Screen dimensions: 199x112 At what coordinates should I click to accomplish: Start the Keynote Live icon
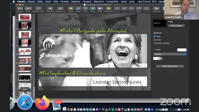(x=60, y=8)
